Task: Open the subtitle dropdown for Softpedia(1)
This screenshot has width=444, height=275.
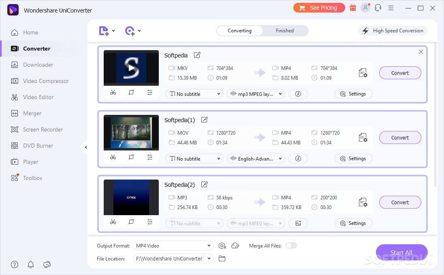Action: click(194, 159)
